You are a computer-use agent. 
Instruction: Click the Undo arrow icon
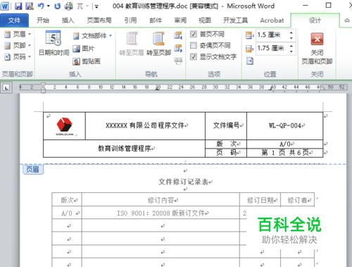(x=41, y=6)
